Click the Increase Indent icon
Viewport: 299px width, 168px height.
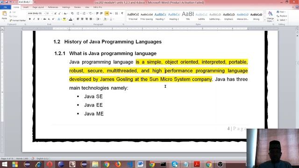[x=101, y=14]
